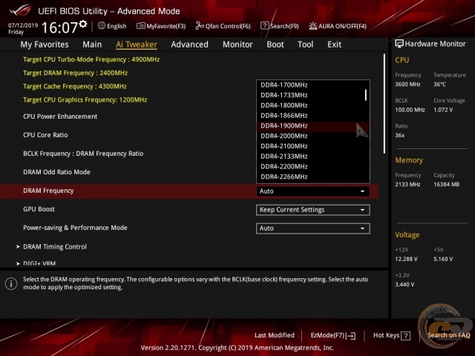Screen dimensions: 475x356
Task: Click the 07/12/2019 date
Action: (x=23, y=25)
